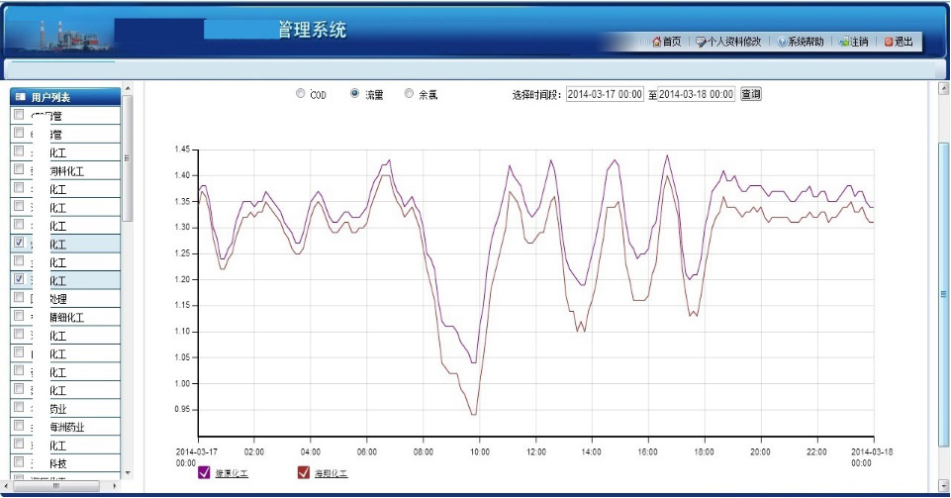Click the 用户列表 panel header icon
Viewport: 951px width, 498px height.
[20, 97]
